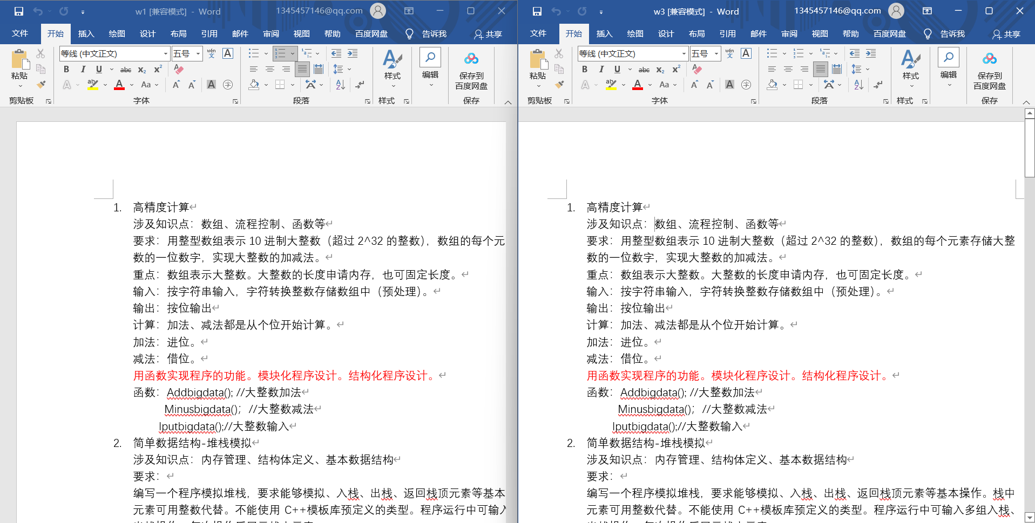Open phonetic guide tool in w1 ribbon
The image size is (1035, 523).
pyautogui.click(x=211, y=53)
